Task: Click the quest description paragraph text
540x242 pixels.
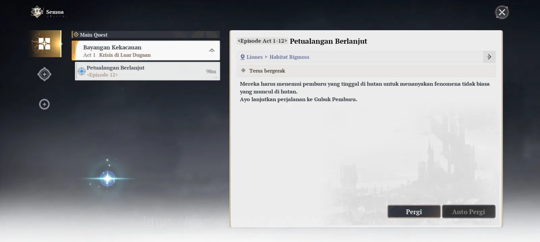Action: [x=364, y=92]
